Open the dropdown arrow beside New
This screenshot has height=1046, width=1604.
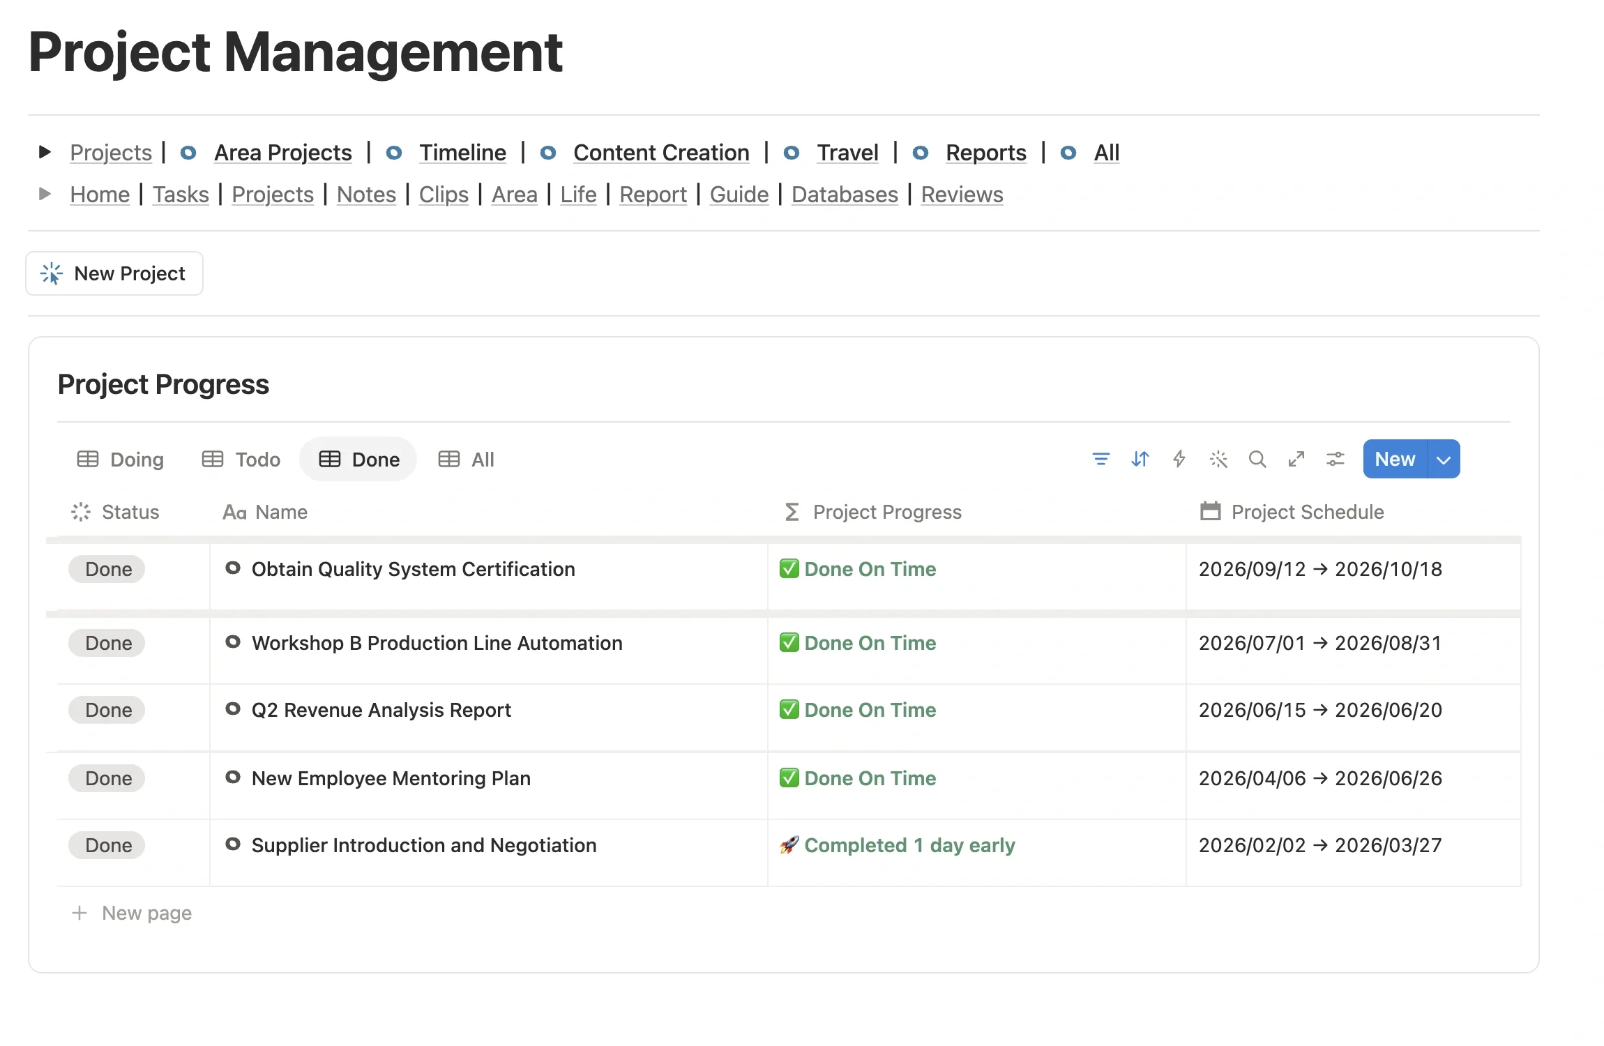click(x=1444, y=459)
